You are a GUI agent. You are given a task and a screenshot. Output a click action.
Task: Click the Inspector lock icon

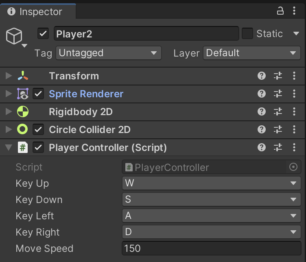tap(280, 11)
